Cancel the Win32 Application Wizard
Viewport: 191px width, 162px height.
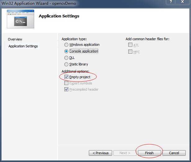pyautogui.click(x=174, y=153)
